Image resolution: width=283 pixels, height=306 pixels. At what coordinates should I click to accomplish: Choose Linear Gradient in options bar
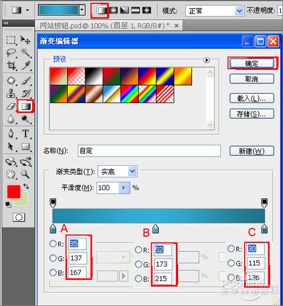pos(103,10)
